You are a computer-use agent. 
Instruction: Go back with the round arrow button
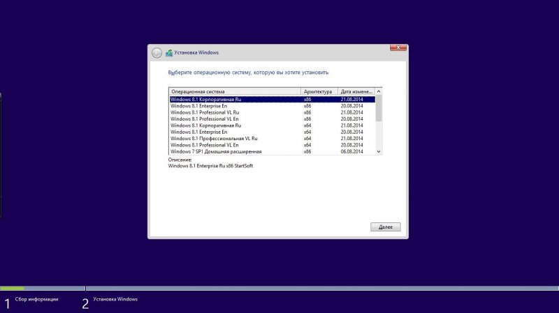157,53
